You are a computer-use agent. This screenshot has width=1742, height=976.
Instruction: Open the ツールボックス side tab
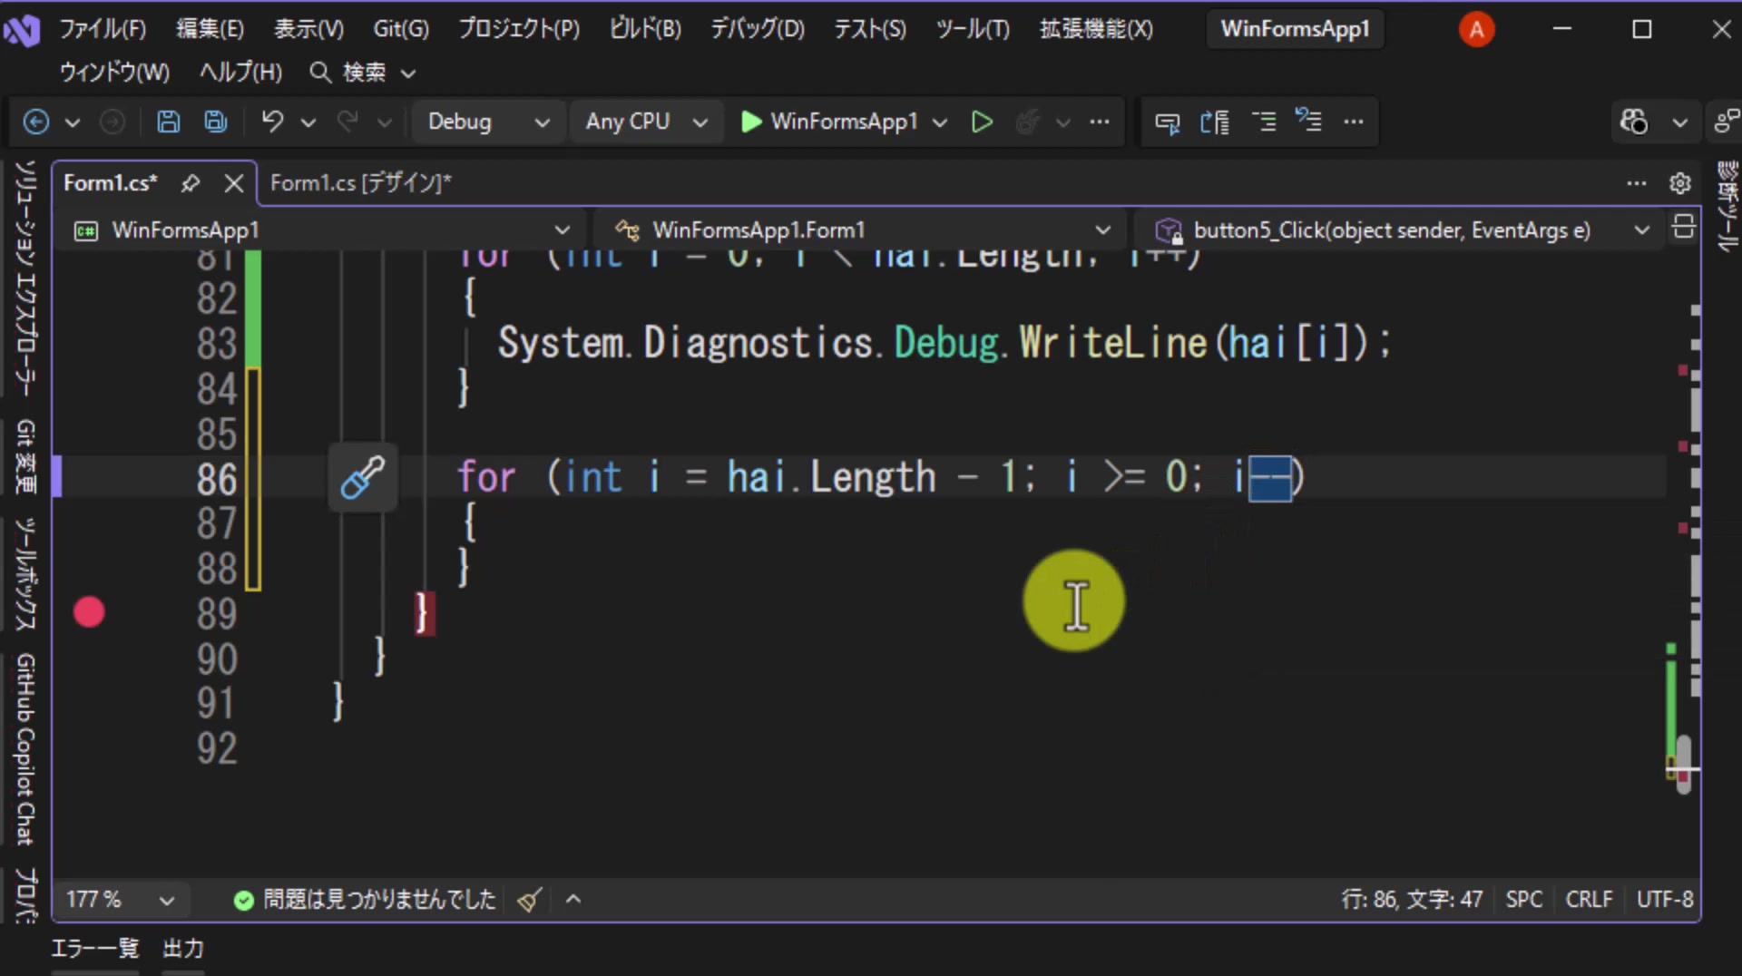point(25,574)
